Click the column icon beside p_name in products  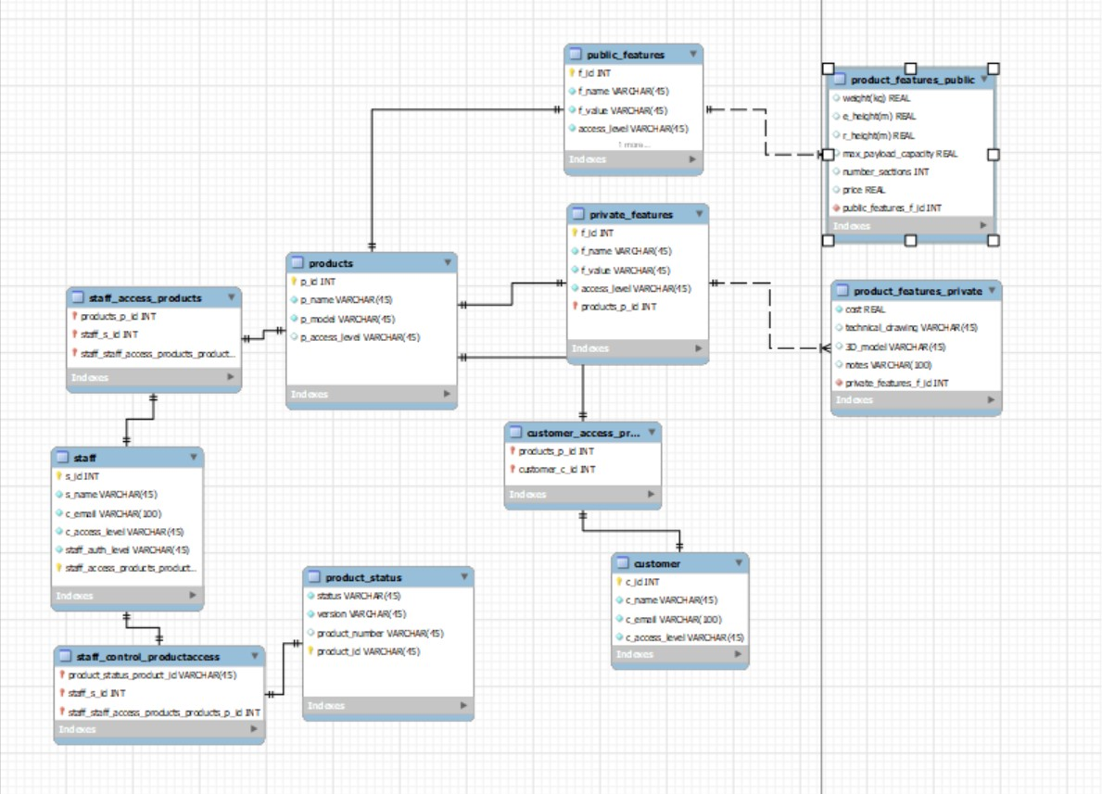tap(293, 299)
